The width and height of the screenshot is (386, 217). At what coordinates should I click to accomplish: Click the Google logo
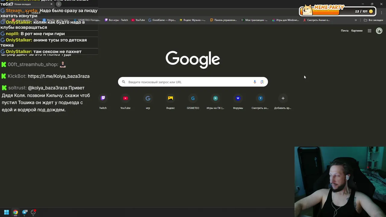193,59
